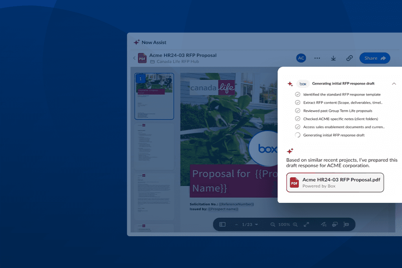Screen dimensions: 402x268
Task: Collapse the 'Generating initial RFP response draft' steps
Action: tap(394, 84)
